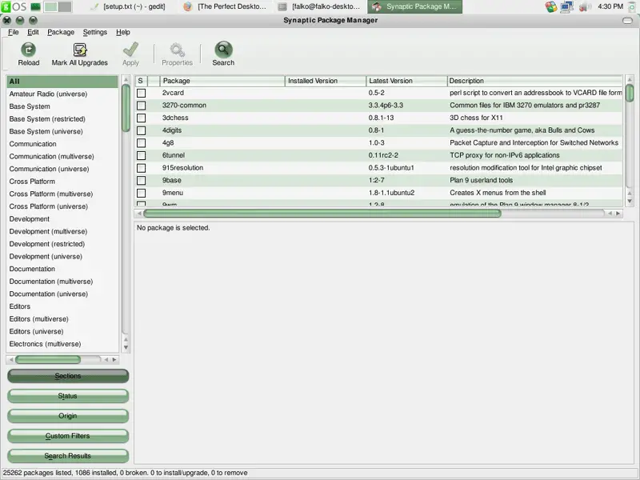The image size is (640, 480).
Task: Switch to the second workspace in the pager
Action: [x=65, y=6]
